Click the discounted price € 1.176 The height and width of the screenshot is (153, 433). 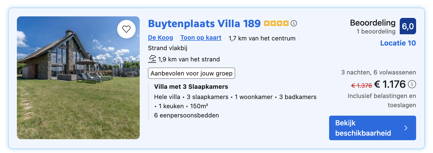[x=390, y=84]
